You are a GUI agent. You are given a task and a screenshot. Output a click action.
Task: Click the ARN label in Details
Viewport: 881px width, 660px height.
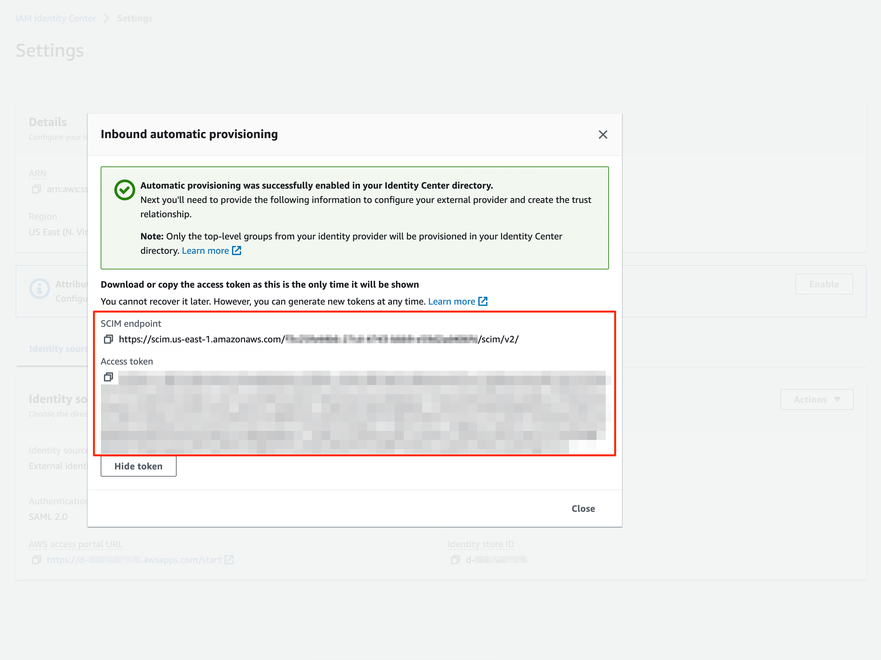37,174
